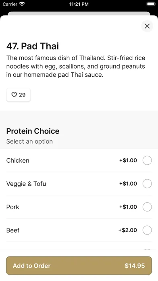
Task: Select the partially visible option below Beef
Action: point(147,249)
